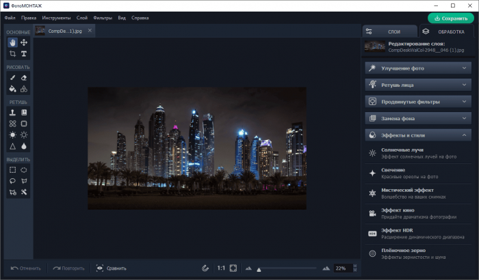
Task: Select the Eraser tool
Action: [x=23, y=78]
